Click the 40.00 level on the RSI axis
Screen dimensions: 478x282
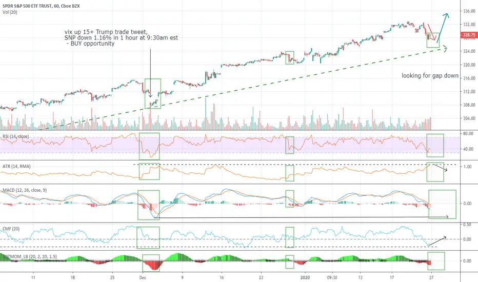(468, 149)
